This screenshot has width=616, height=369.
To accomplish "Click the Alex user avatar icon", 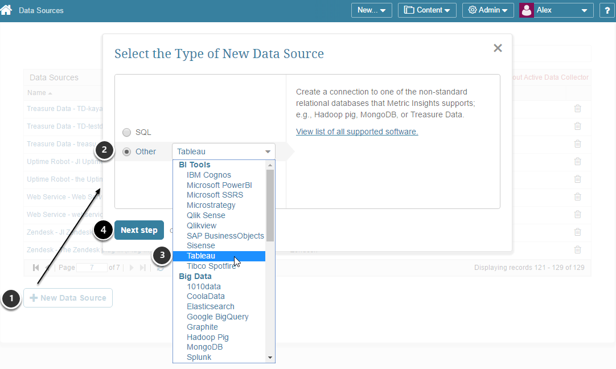I will pyautogui.click(x=527, y=10).
